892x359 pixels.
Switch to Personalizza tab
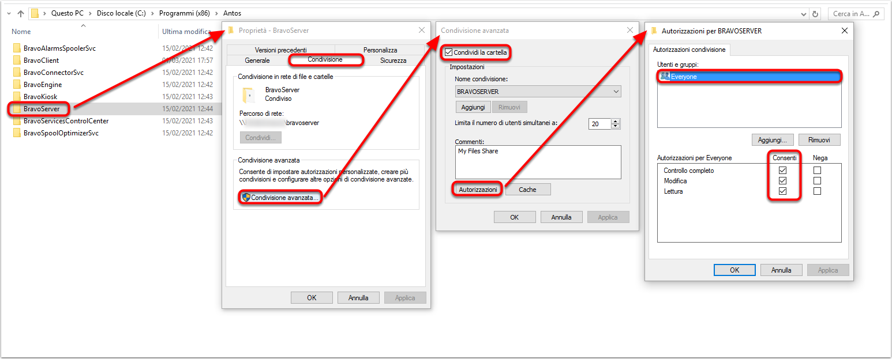[380, 50]
